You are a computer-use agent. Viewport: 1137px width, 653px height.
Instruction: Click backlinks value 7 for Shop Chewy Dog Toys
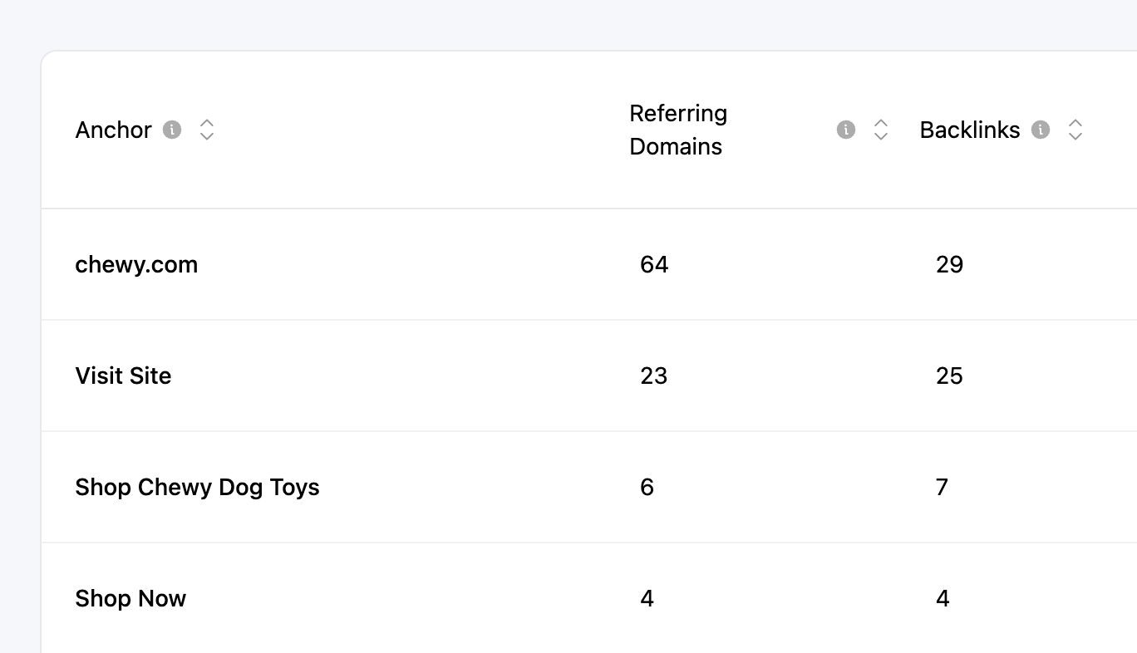[x=942, y=487]
